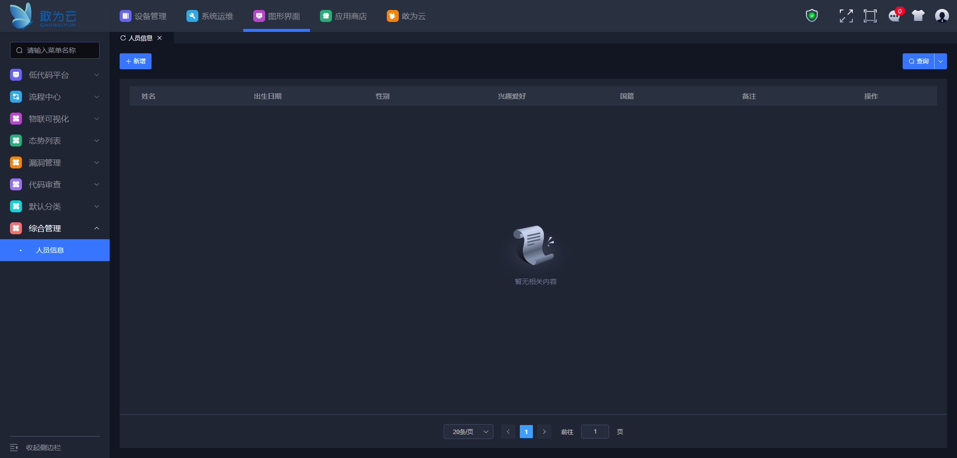Click the 图形界面 top nav icon
This screenshot has height=458, width=957.
click(259, 16)
